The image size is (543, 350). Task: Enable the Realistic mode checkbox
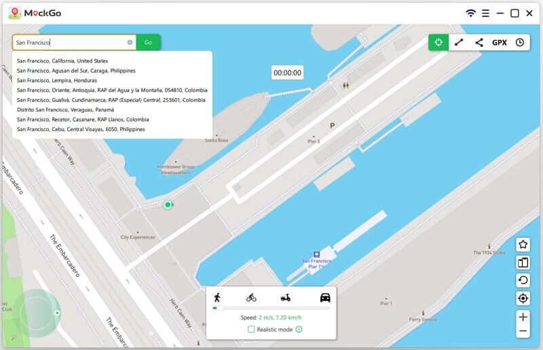[251, 329]
